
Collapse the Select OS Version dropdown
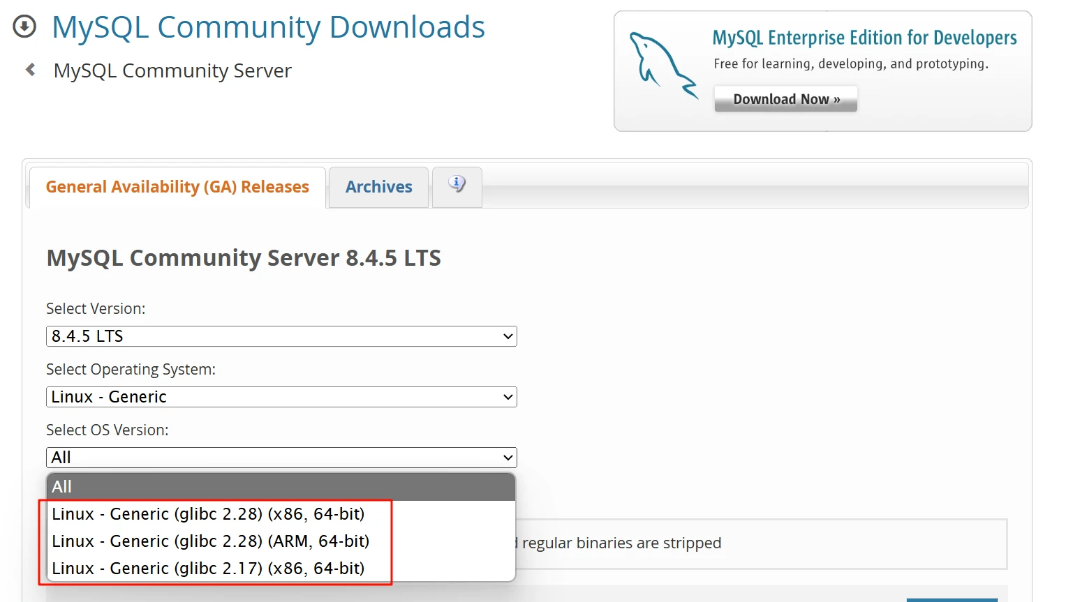point(281,458)
